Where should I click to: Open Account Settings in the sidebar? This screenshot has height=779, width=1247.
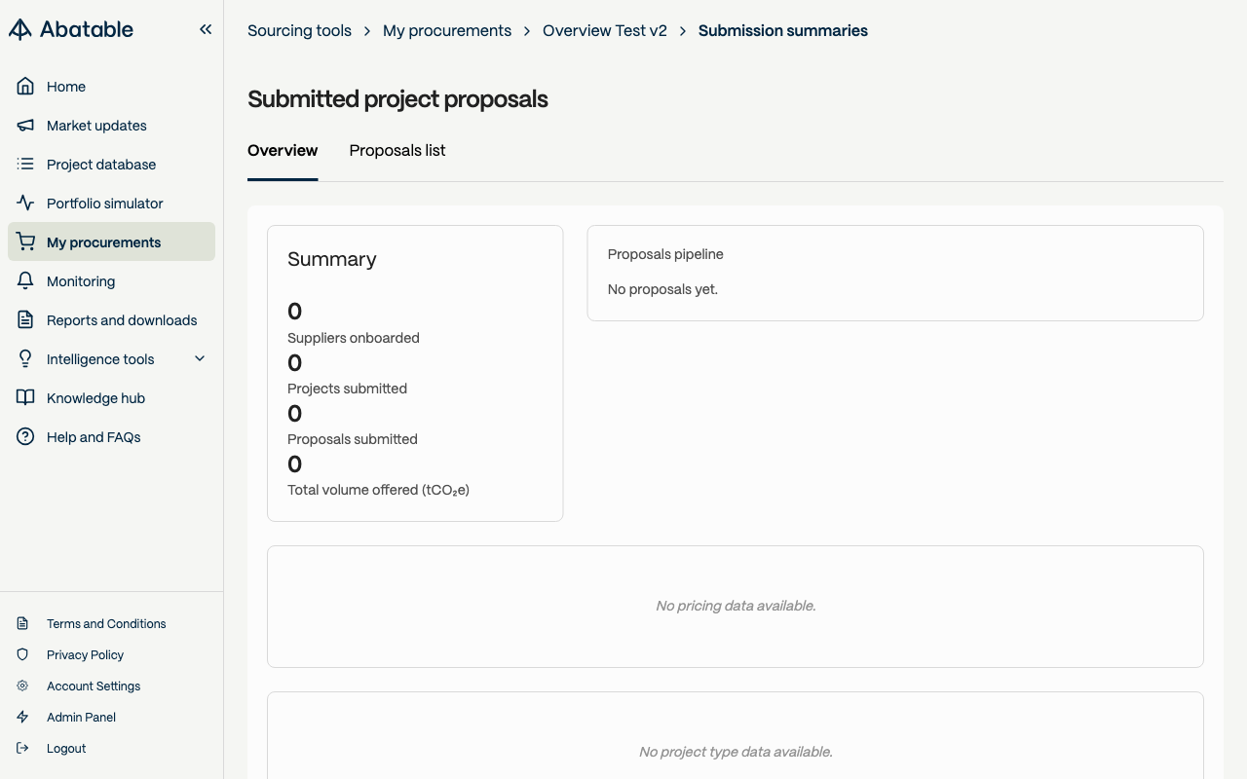(94, 686)
